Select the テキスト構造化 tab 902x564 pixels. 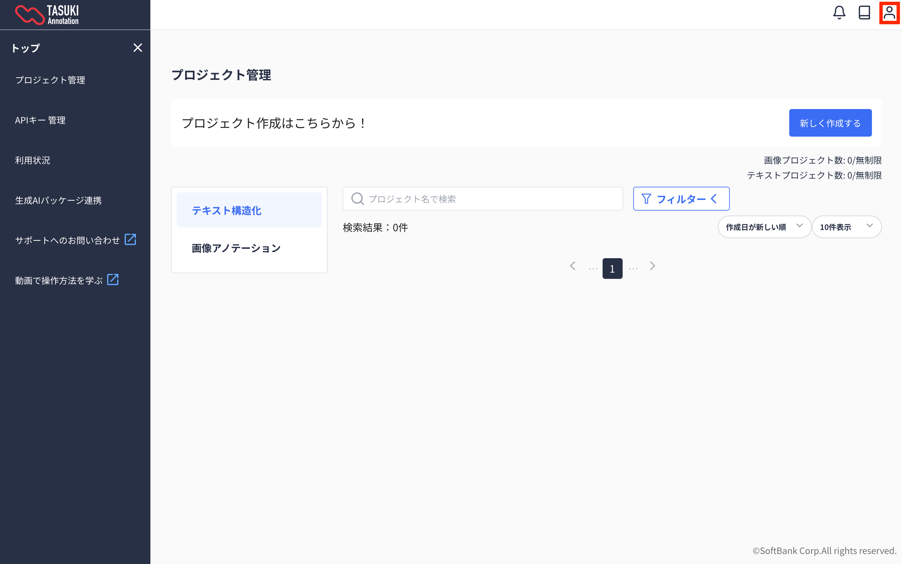tap(249, 210)
